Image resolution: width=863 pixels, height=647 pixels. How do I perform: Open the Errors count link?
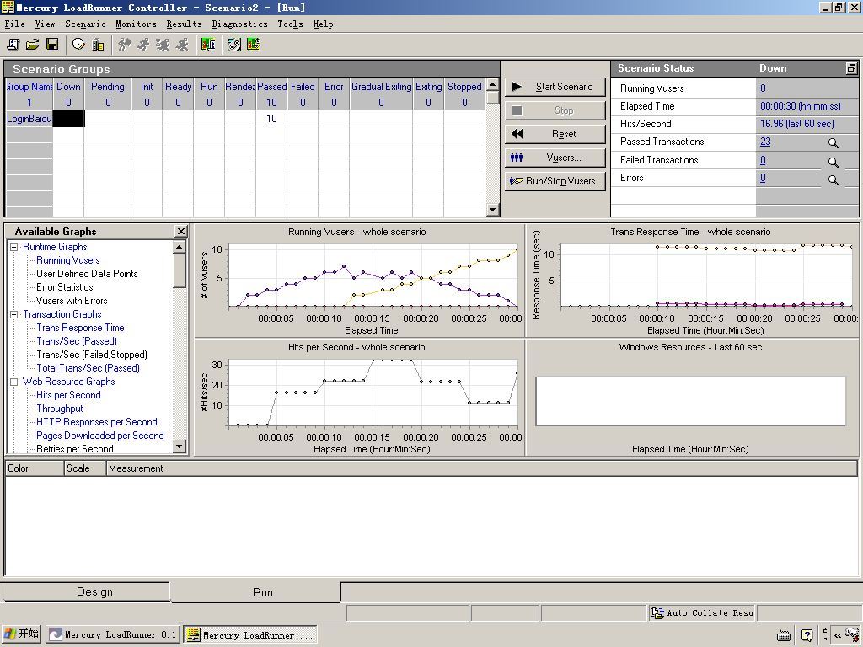click(763, 178)
